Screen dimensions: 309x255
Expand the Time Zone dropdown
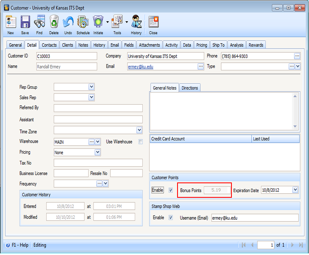pos(139,130)
